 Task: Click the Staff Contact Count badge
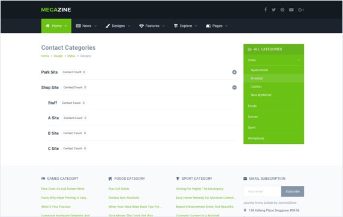pos(73,103)
